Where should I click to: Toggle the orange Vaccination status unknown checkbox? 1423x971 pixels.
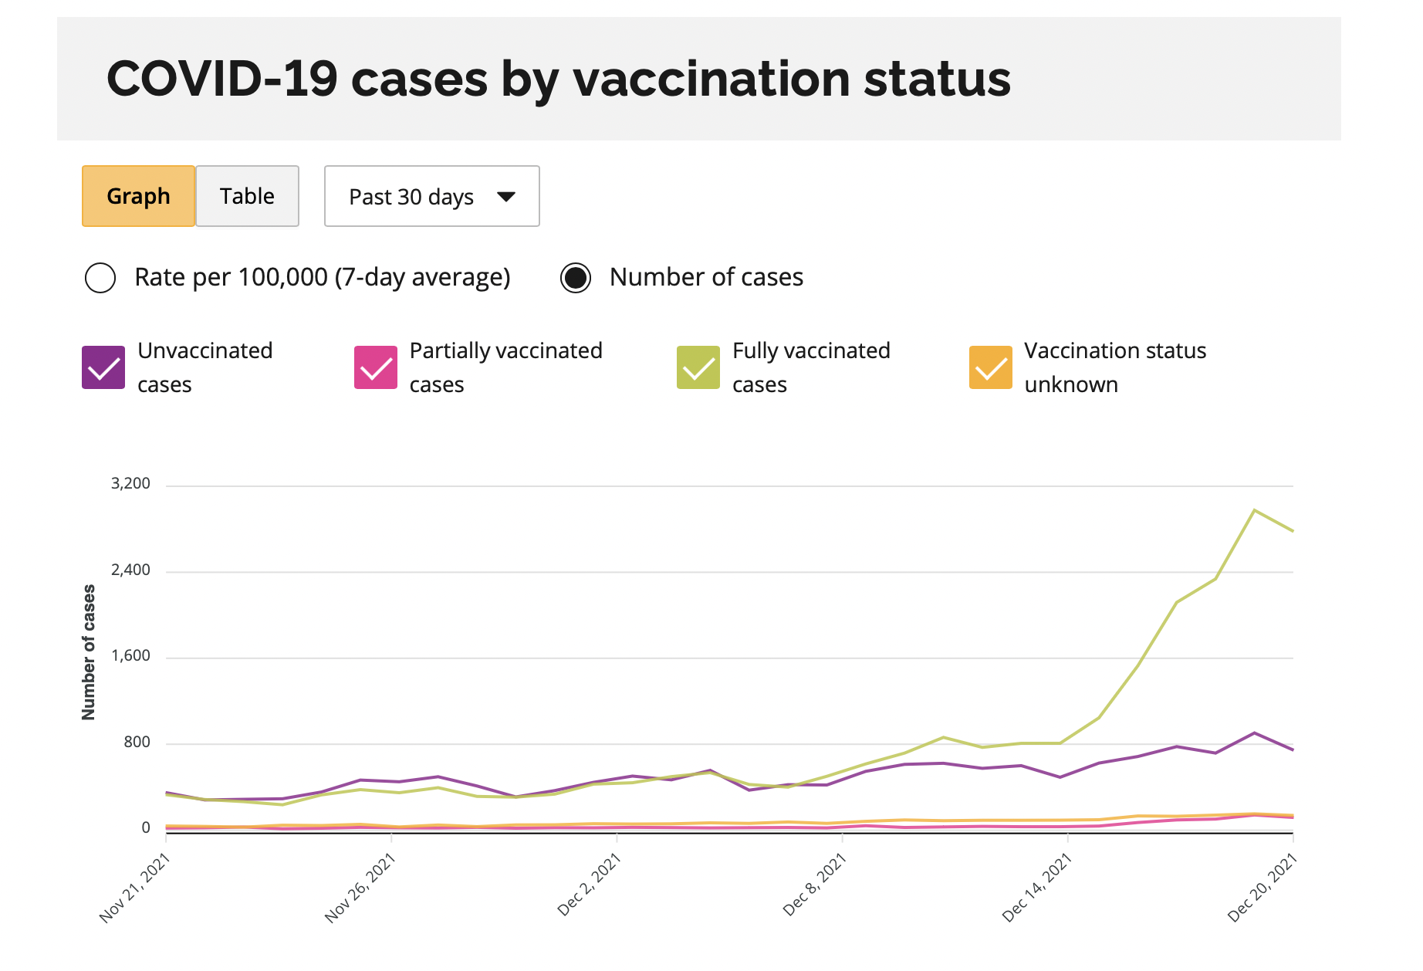[x=991, y=367]
